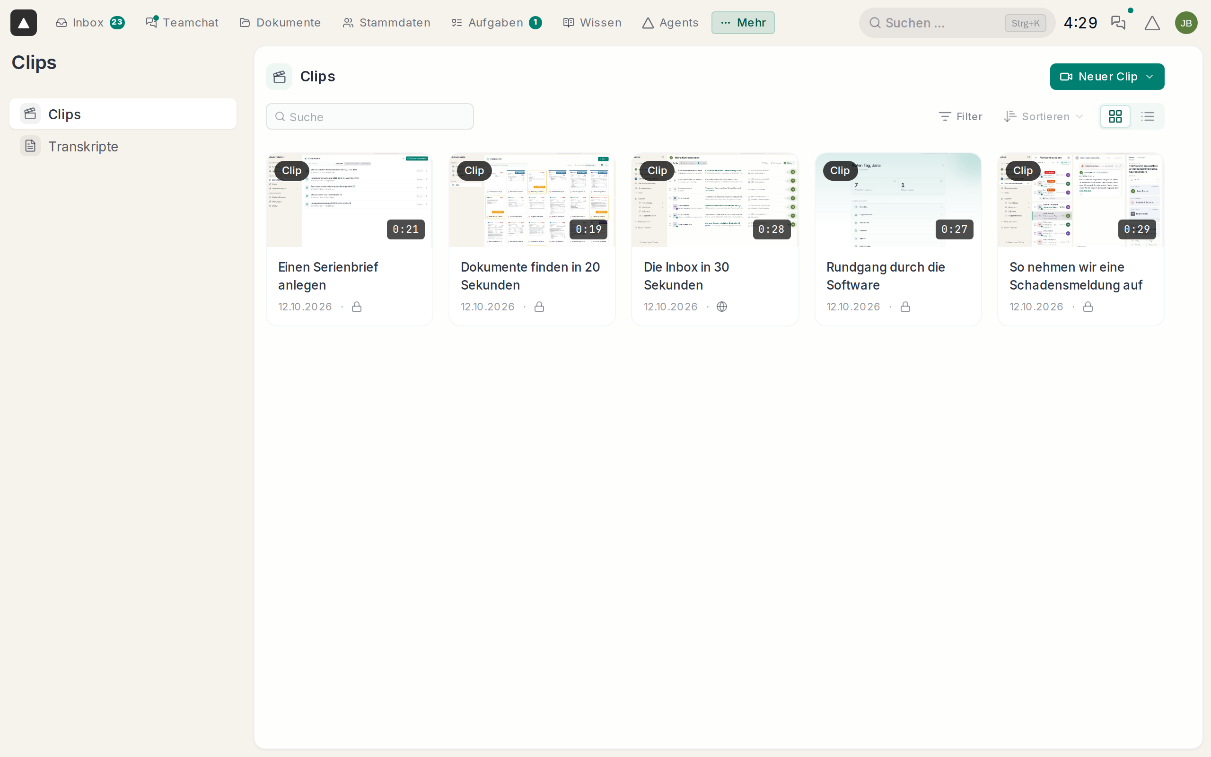1211x757 pixels.
Task: Go to Teamchat
Action: pyautogui.click(x=182, y=23)
